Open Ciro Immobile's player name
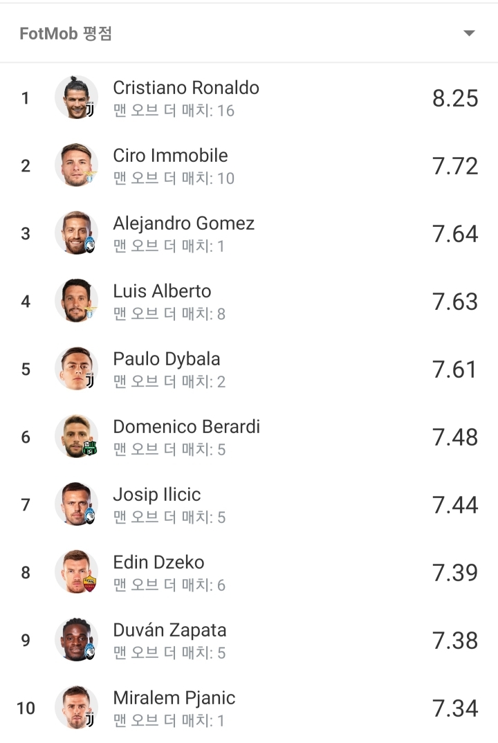The height and width of the screenshot is (743, 498). click(170, 156)
